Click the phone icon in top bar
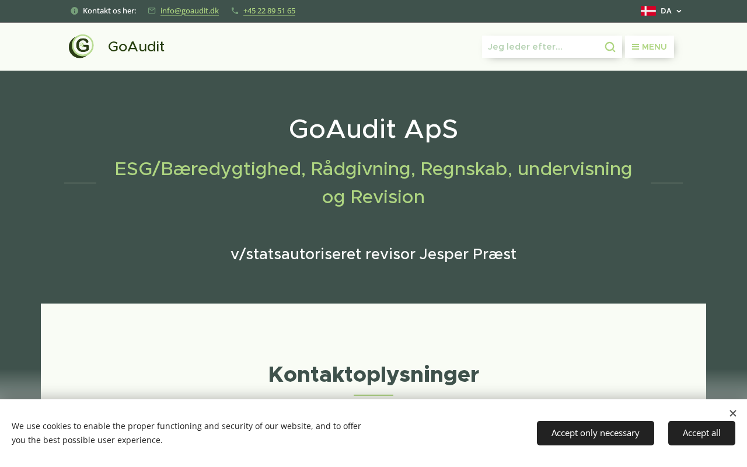This screenshot has height=467, width=747. pos(235,11)
